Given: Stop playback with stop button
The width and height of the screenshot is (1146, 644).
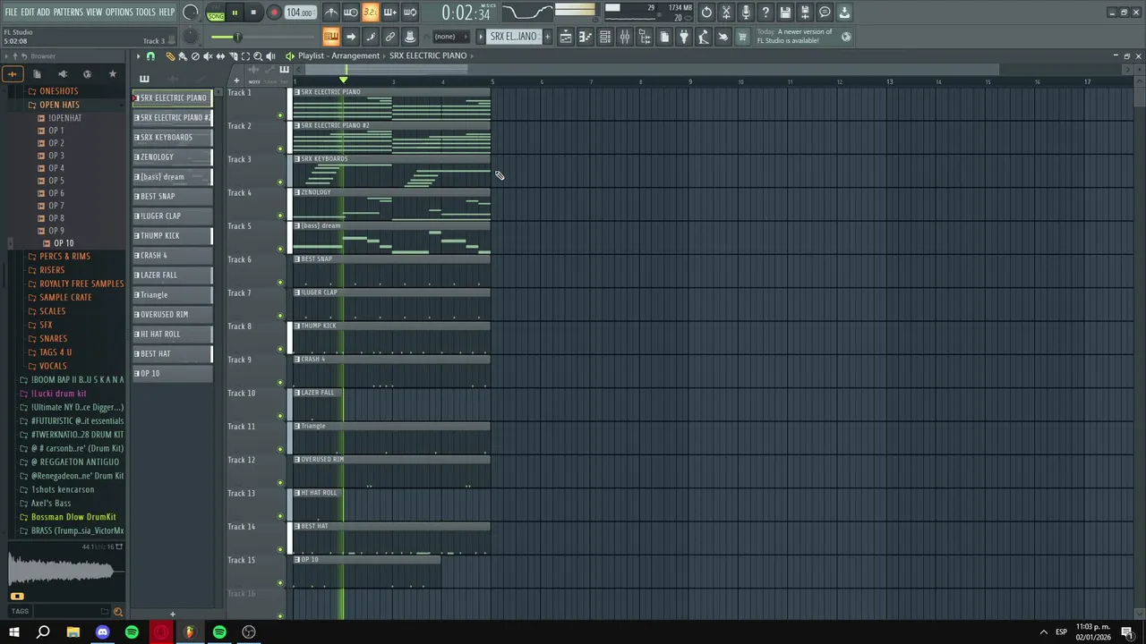Looking at the screenshot, I should tap(253, 13).
